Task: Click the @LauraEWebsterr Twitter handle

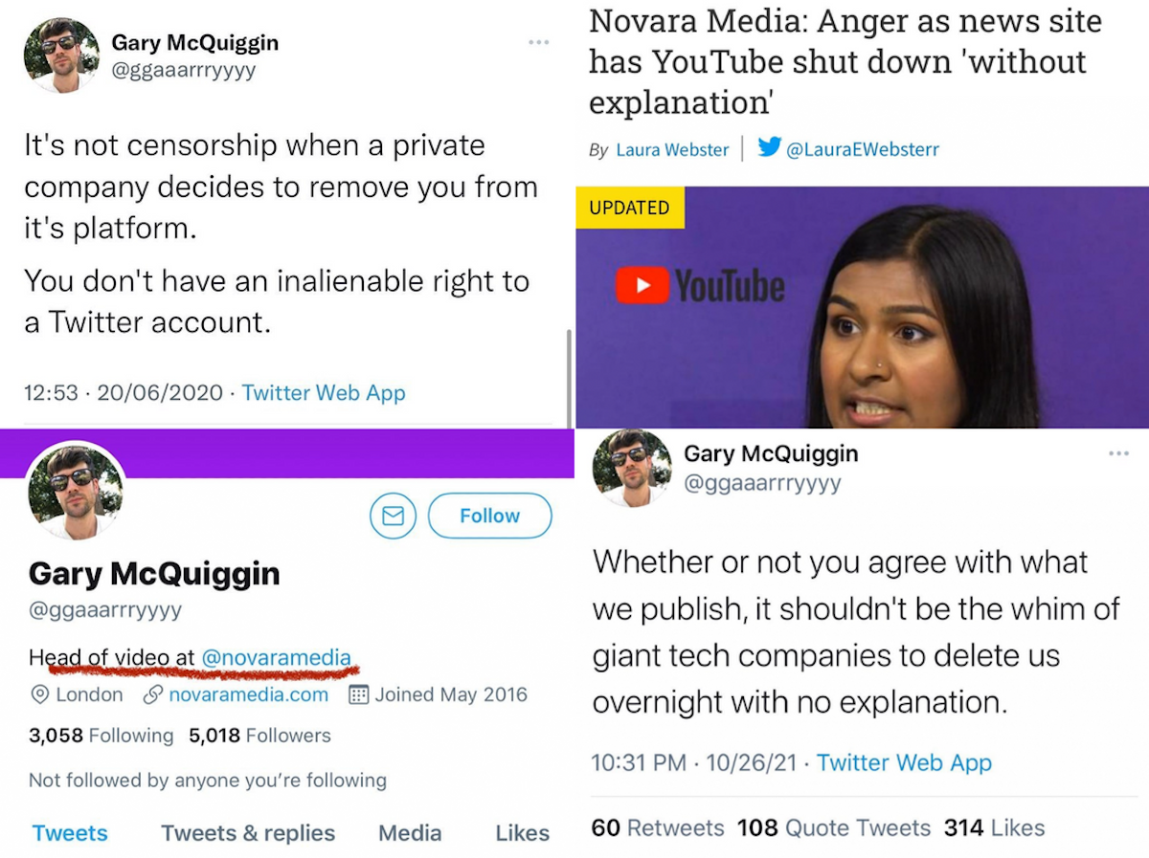Action: 862,149
